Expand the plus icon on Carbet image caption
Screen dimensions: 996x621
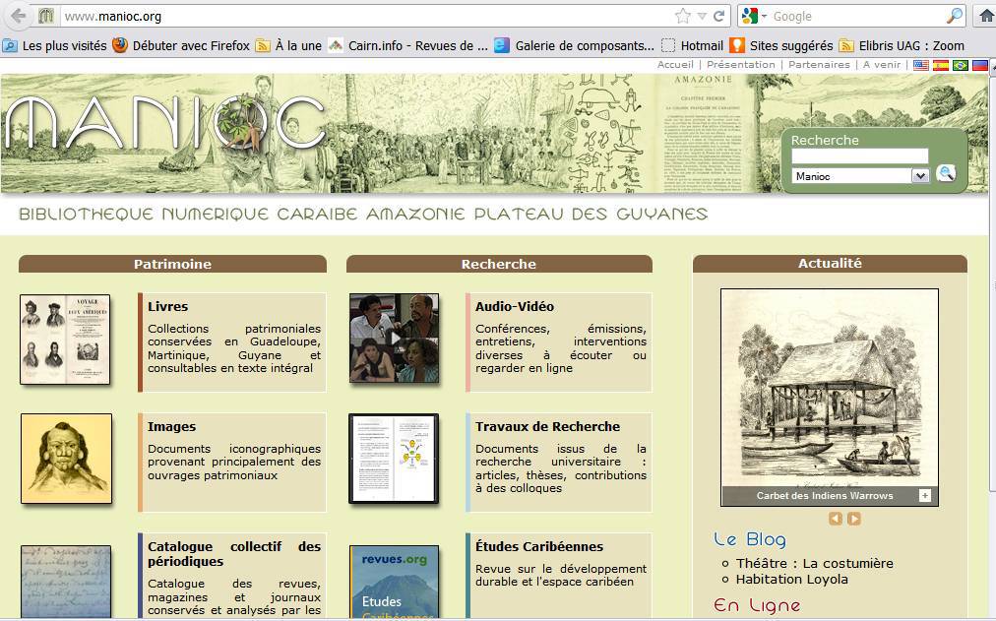924,495
